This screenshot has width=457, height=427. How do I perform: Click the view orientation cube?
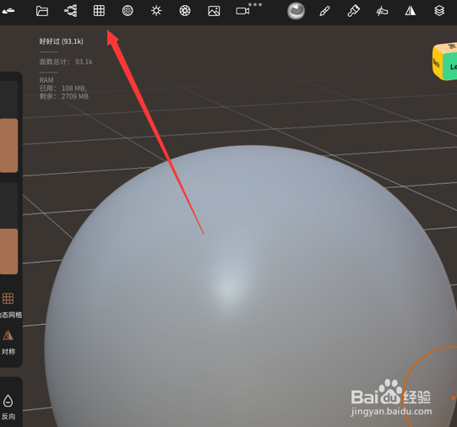[x=445, y=62]
